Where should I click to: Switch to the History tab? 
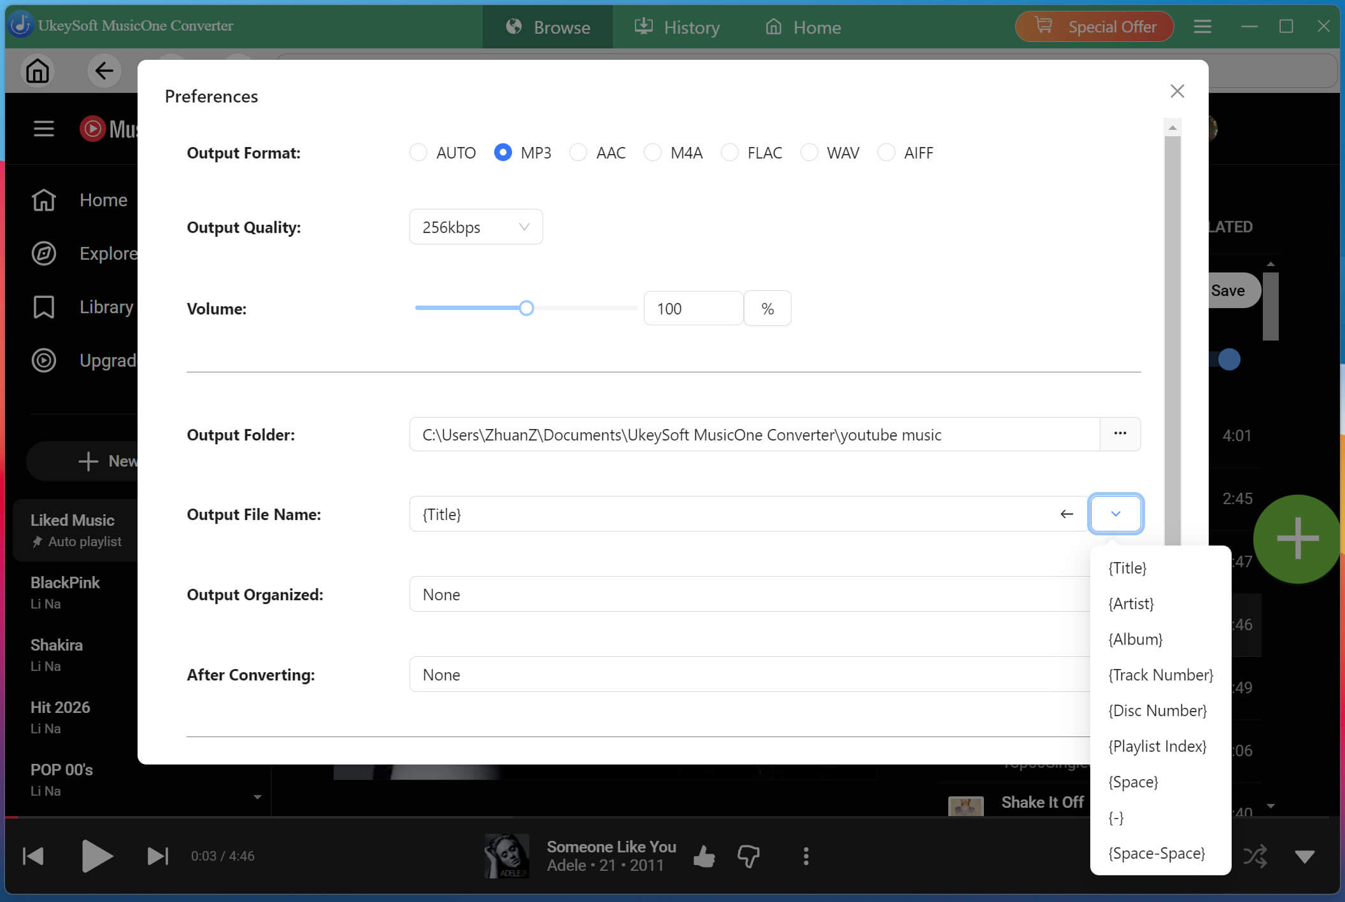(x=677, y=27)
